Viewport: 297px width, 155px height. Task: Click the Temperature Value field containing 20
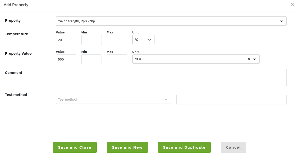66,40
